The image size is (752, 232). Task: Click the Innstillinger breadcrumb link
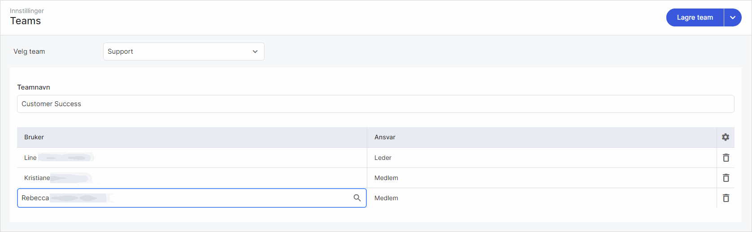27,11
